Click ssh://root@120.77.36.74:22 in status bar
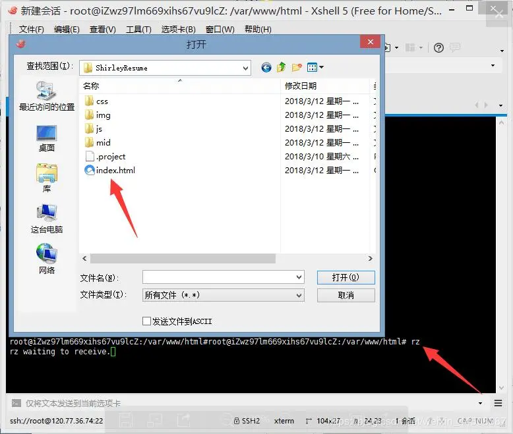 click(56, 421)
